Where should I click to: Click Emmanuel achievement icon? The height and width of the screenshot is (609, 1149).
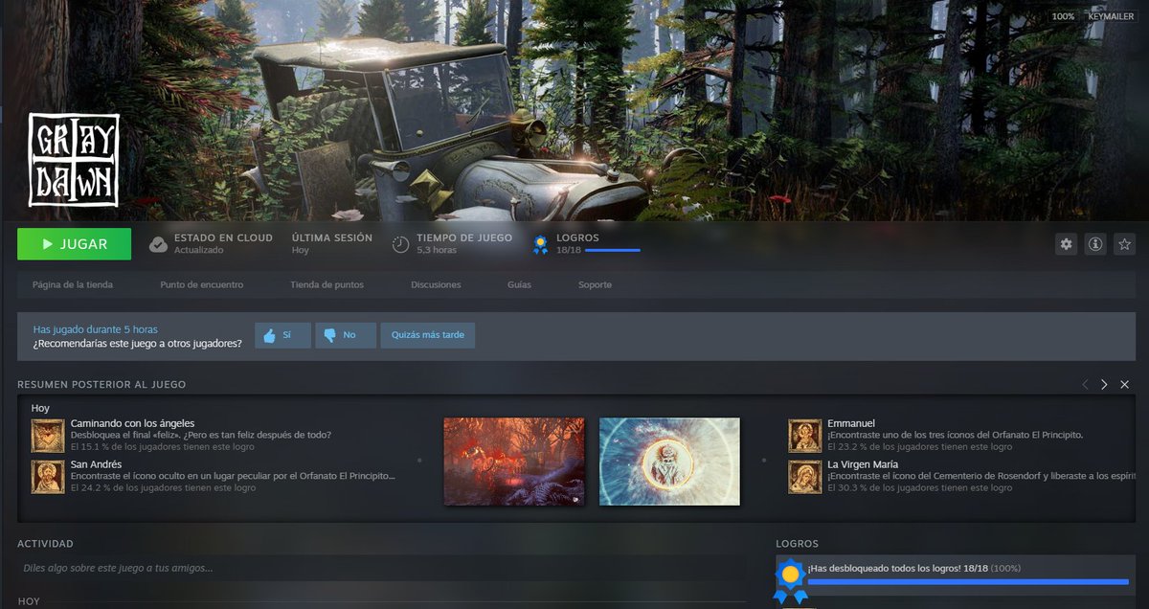(805, 436)
